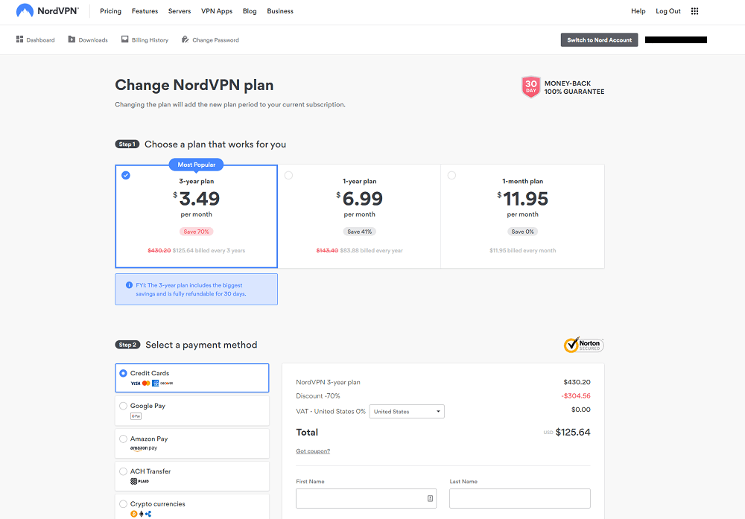This screenshot has width=745, height=519.
Task: Select the 3-year plan radio button
Action: pyautogui.click(x=125, y=175)
